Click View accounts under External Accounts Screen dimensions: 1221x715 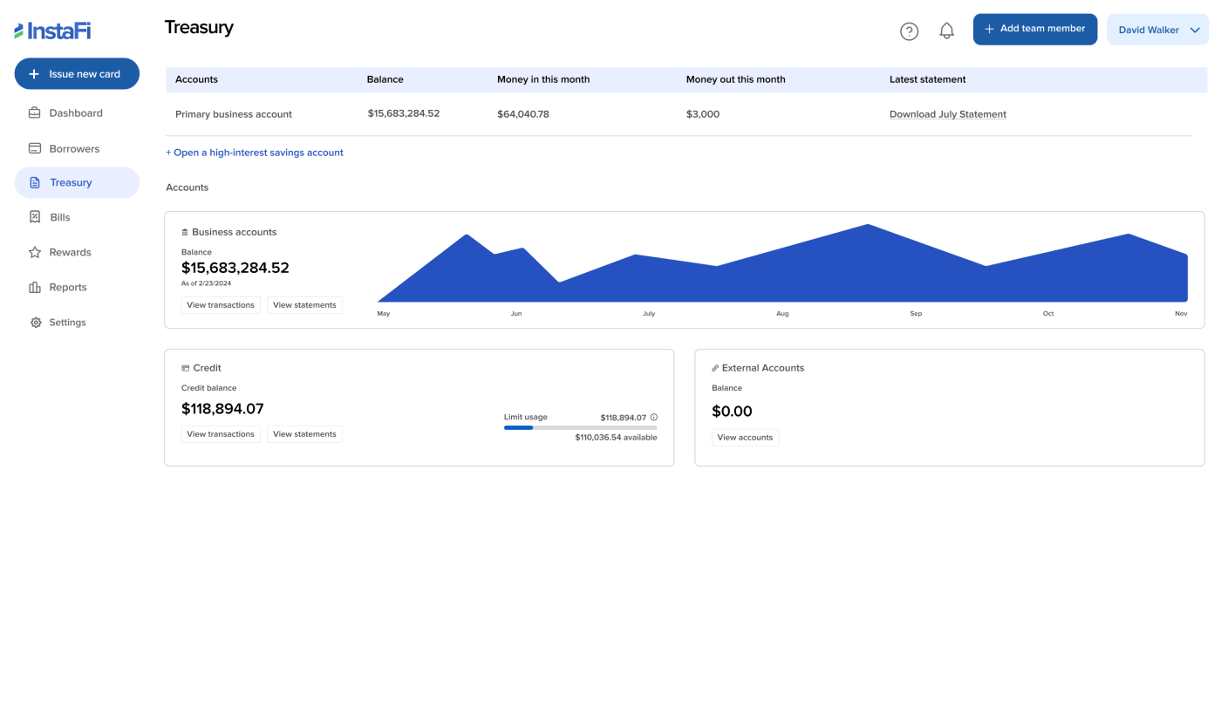point(745,438)
